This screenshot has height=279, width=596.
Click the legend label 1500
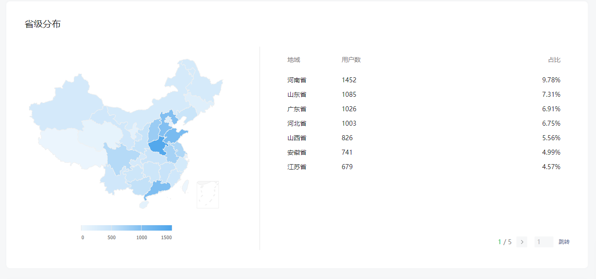pos(166,237)
